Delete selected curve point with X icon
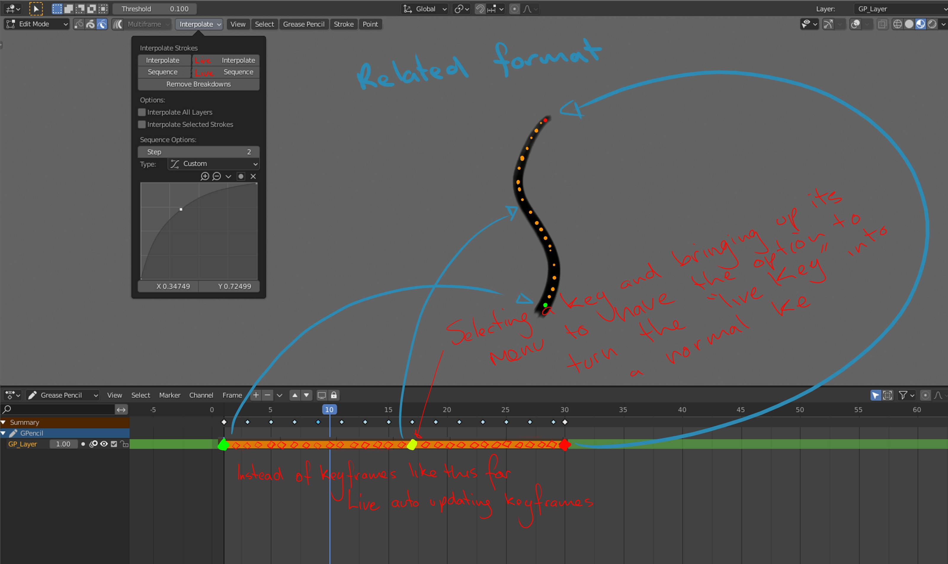The width and height of the screenshot is (948, 564). (x=253, y=176)
